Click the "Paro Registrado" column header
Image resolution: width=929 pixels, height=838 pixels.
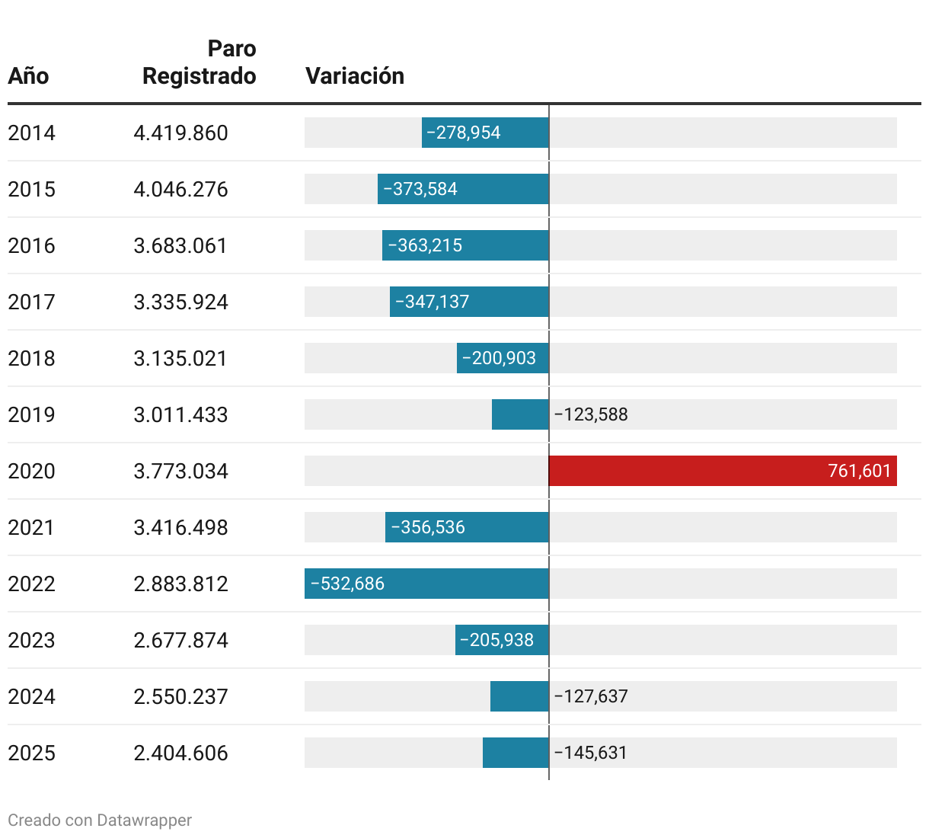(200, 62)
